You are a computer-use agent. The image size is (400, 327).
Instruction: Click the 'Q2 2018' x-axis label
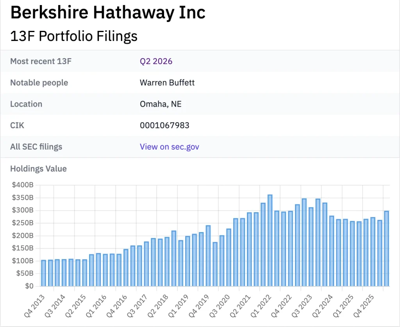tap(158, 306)
